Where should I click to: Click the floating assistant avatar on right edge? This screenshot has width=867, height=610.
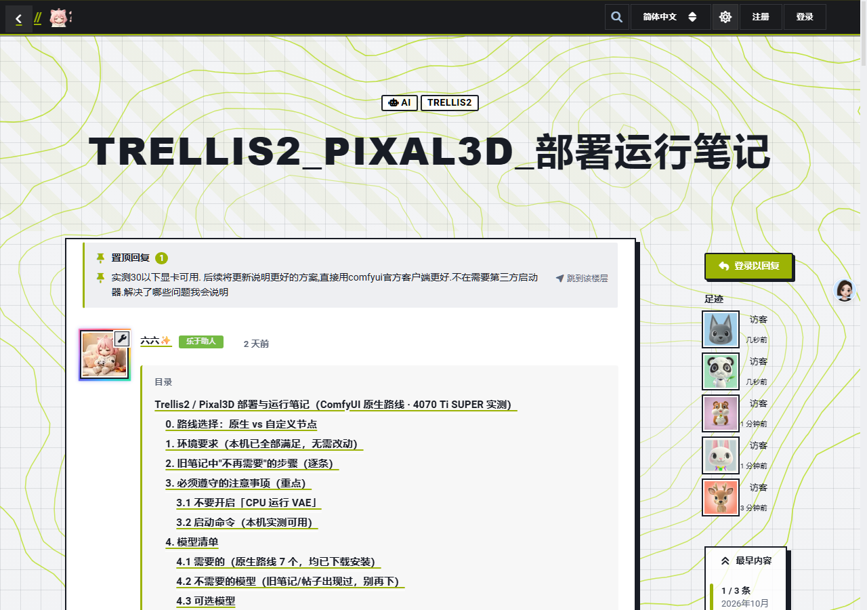[x=845, y=290]
